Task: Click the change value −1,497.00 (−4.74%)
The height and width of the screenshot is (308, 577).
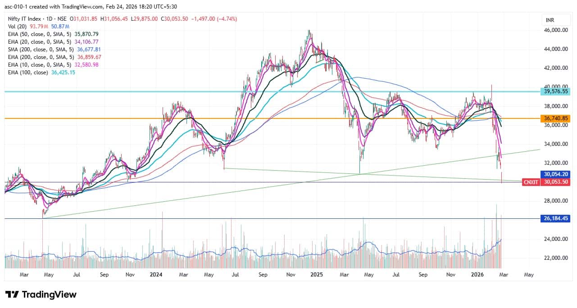Action: (214, 19)
